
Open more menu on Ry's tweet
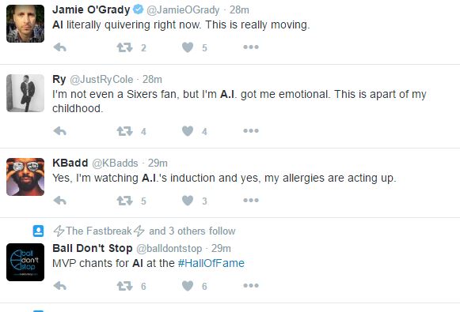point(251,130)
